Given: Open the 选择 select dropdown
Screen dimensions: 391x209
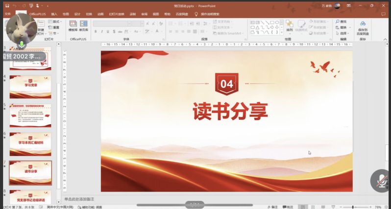Looking at the screenshot, I should 342,33.
